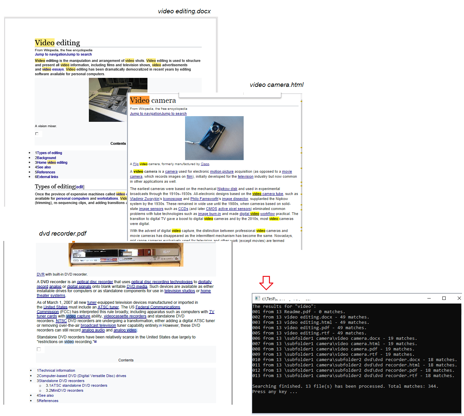The height and width of the screenshot is (416, 464).
Task: Click the console window system icon
Action: point(257,299)
